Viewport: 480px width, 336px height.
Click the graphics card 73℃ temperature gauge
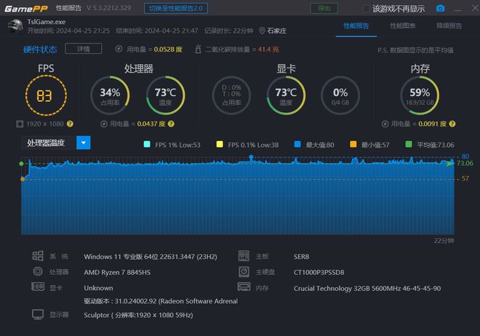coord(286,95)
